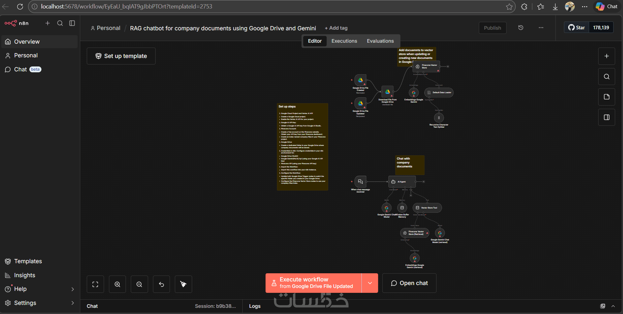Click the Publish button
Image resolution: width=623 pixels, height=314 pixels.
click(493, 28)
